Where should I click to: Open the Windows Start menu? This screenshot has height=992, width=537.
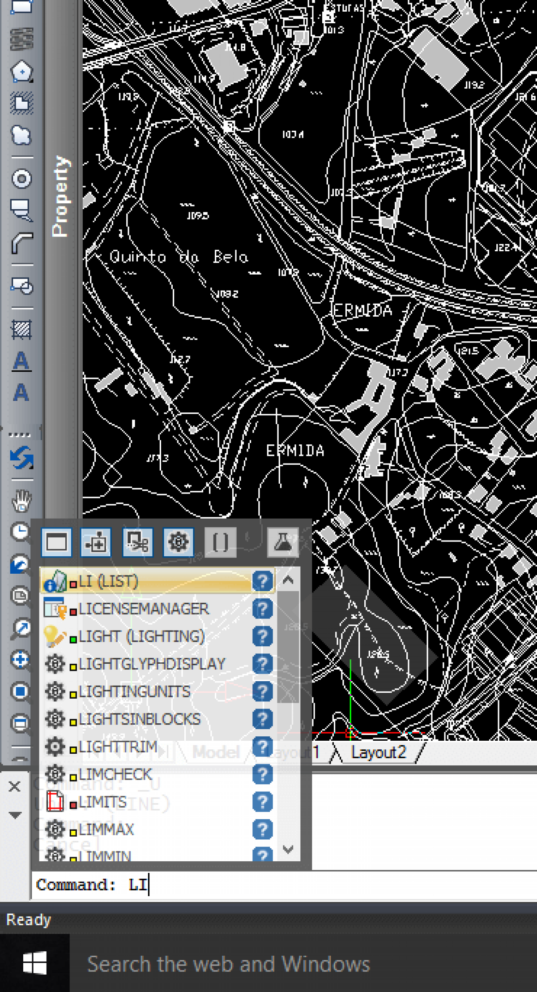[x=34, y=963]
